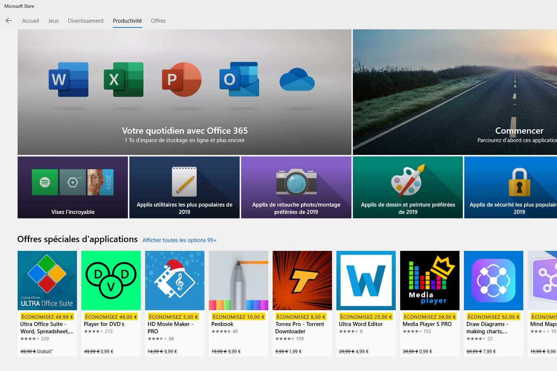The width and height of the screenshot is (557, 371).
Task: Click Player for DVD's price 0,99 €
Action: 107,352
